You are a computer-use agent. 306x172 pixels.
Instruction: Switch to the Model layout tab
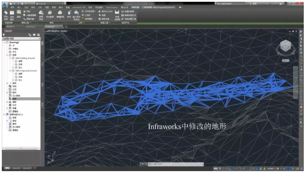tap(8, 168)
